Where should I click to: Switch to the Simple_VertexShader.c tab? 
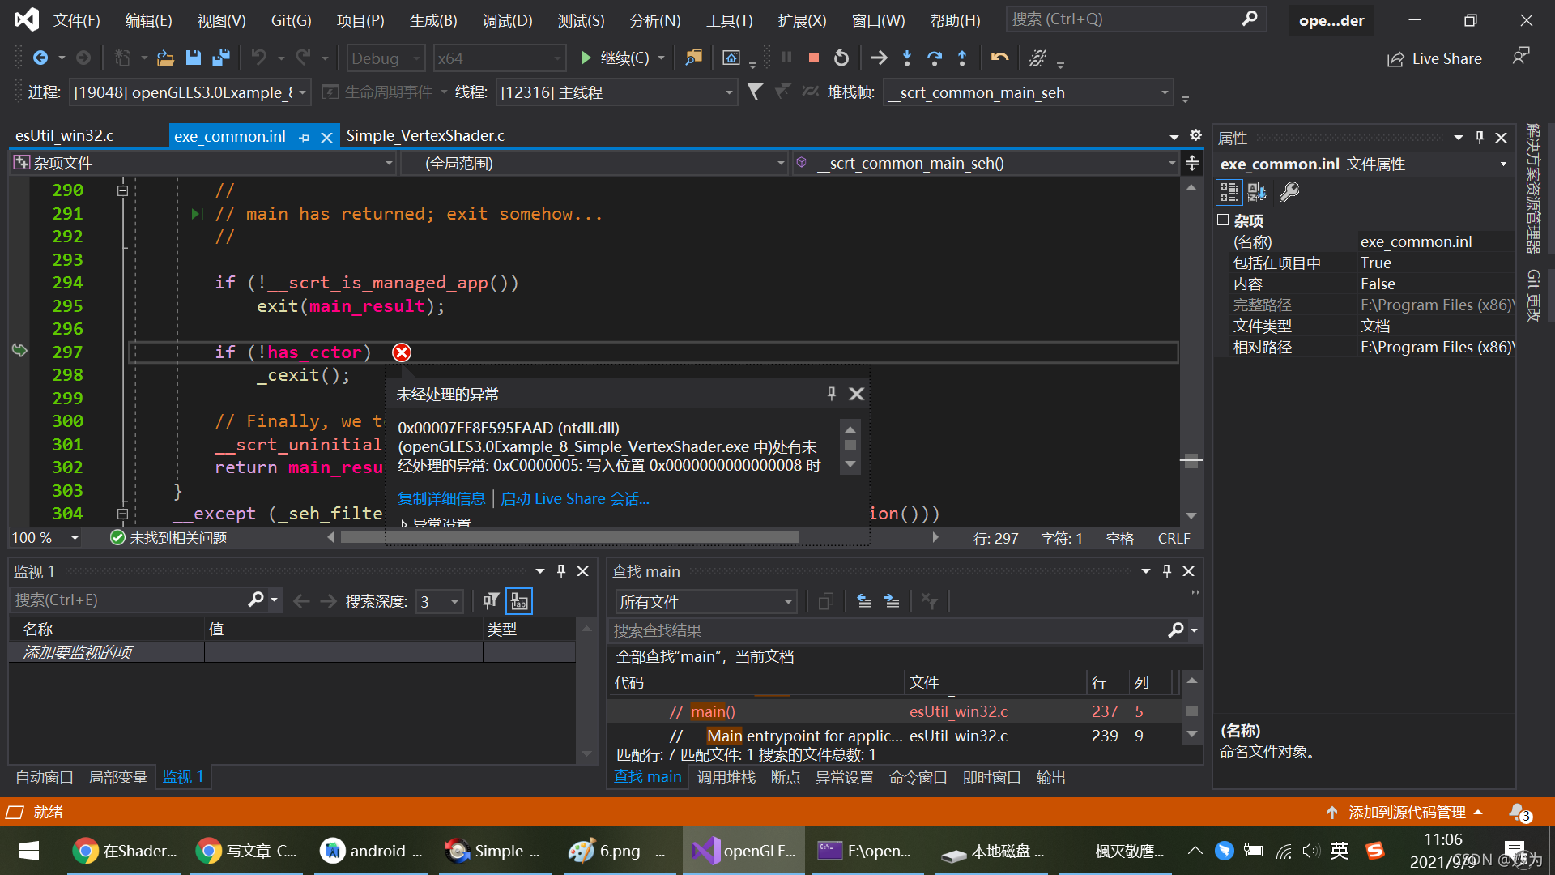pos(425,135)
